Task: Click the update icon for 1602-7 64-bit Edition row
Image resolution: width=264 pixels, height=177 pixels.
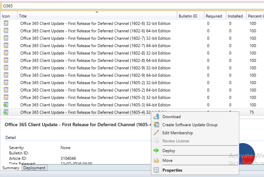Action: point(6,45)
